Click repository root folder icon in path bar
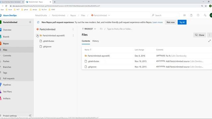The height and width of the screenshot is (119, 212). (101, 29)
